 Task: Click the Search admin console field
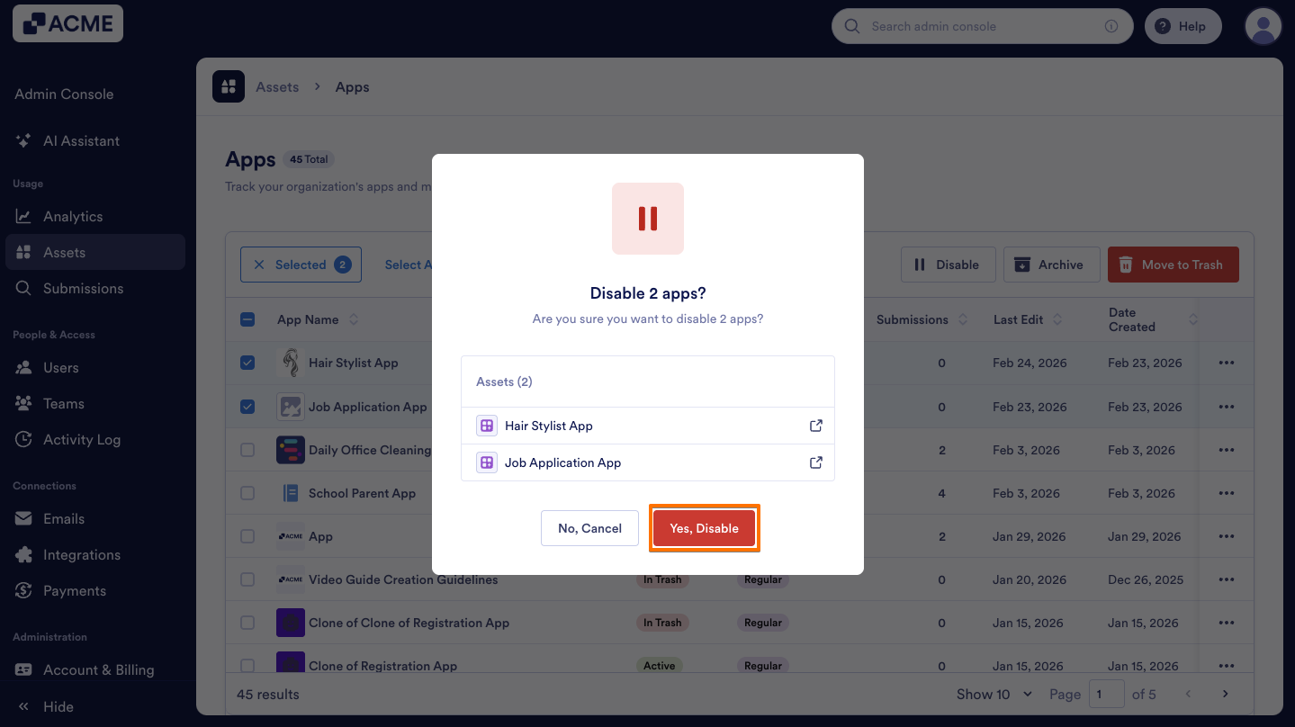click(982, 26)
